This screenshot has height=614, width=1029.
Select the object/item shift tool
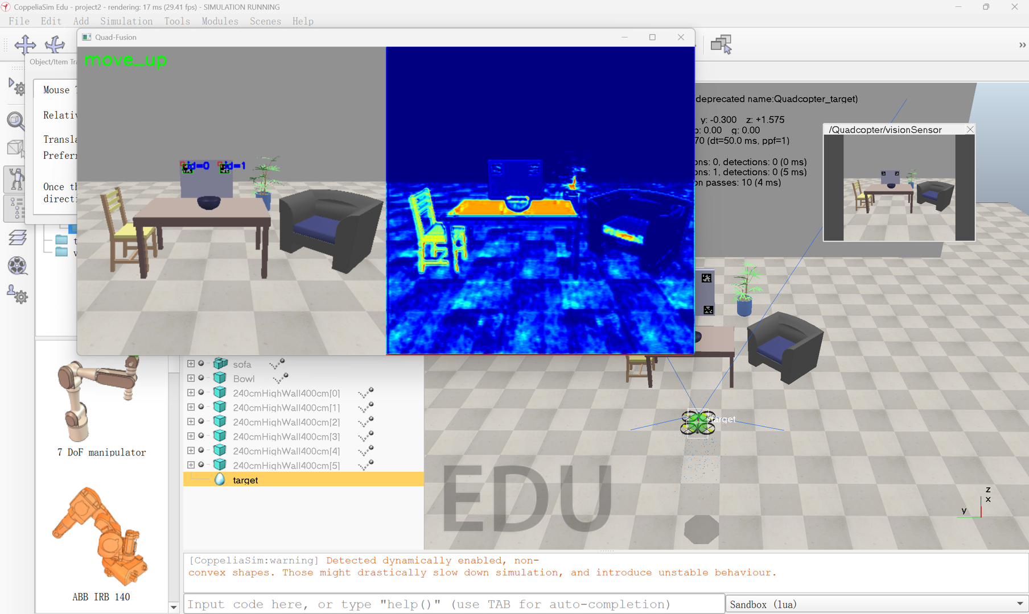coord(25,44)
